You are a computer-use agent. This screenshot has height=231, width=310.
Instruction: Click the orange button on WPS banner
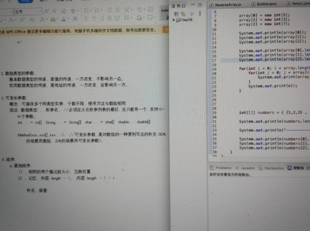pos(166,30)
